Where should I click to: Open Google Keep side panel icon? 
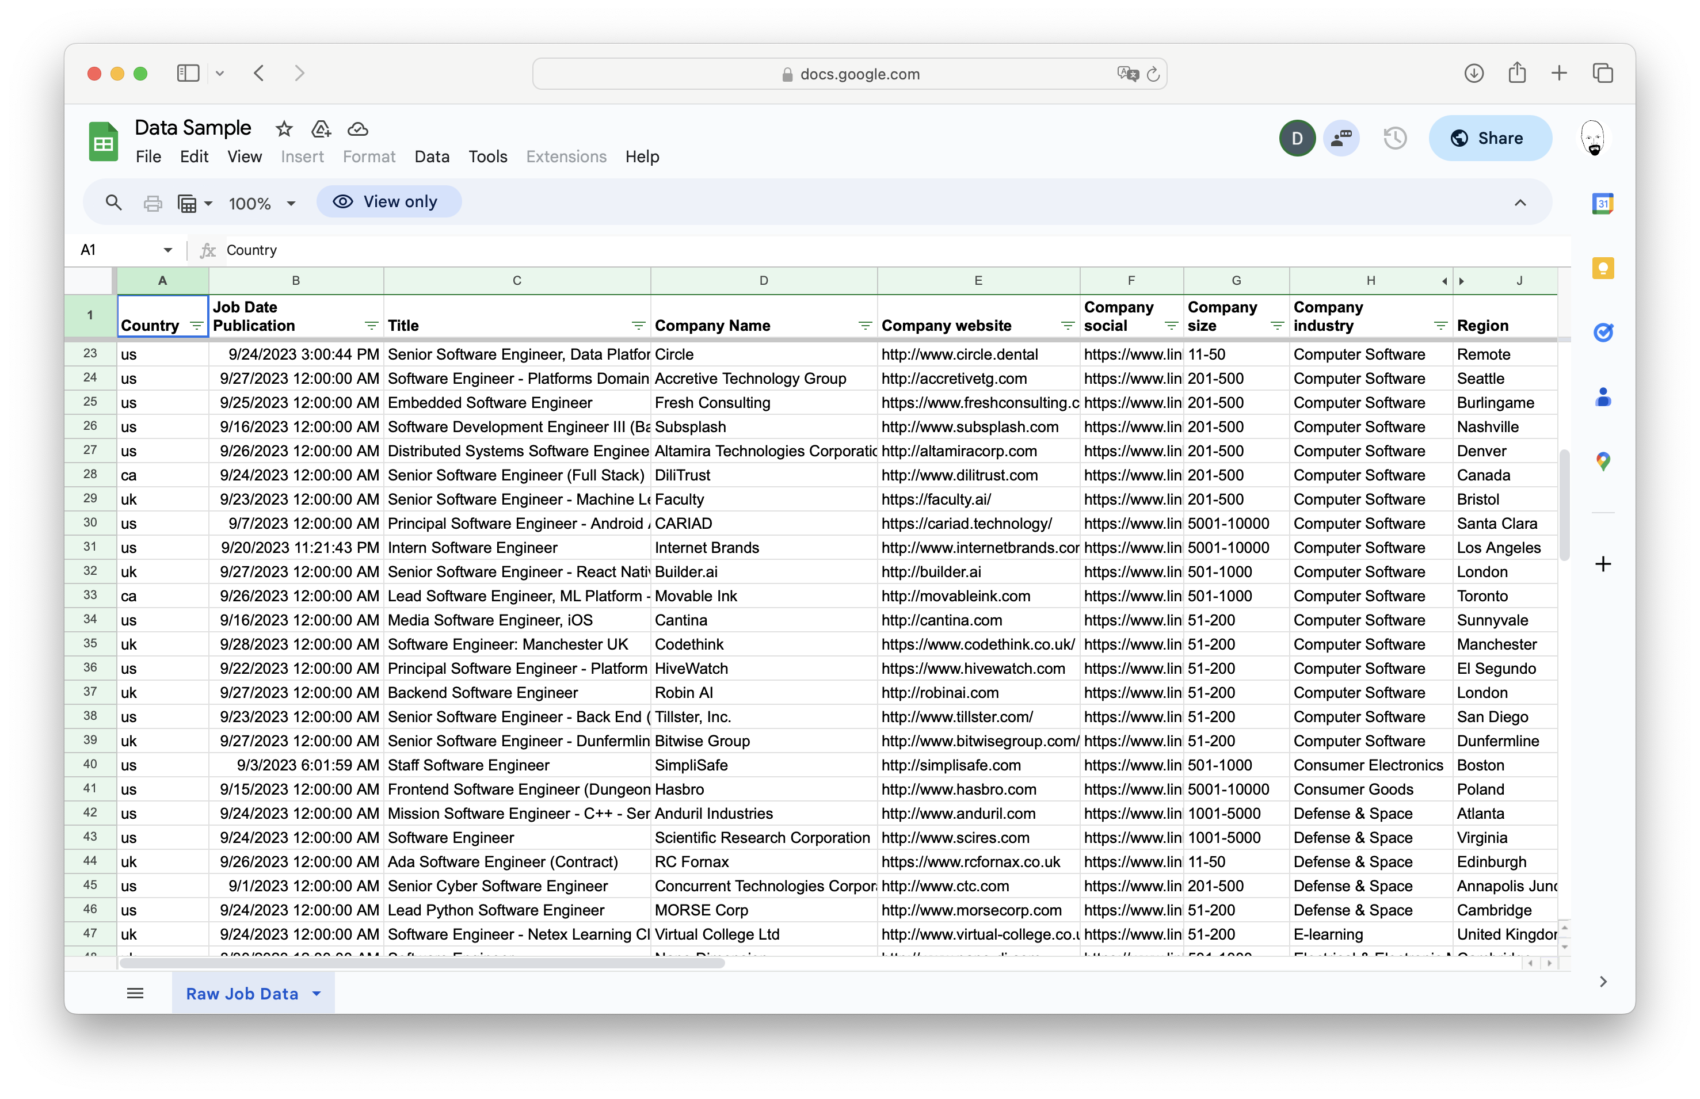1602,268
